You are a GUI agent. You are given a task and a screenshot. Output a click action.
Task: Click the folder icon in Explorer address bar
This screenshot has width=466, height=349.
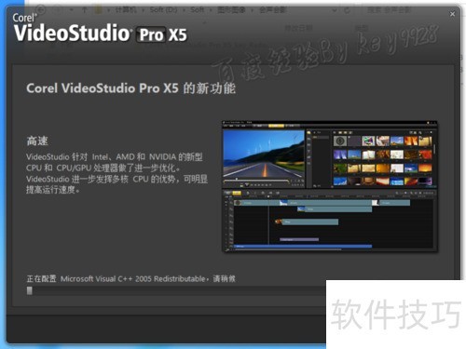click(99, 10)
